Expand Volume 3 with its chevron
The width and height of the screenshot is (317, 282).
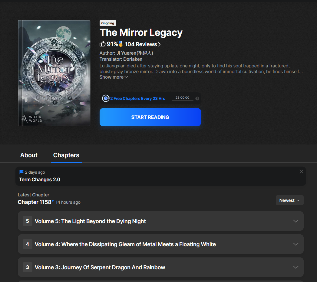click(x=296, y=267)
